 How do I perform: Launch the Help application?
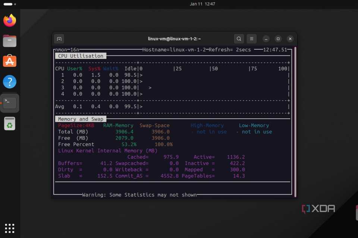(x=9, y=81)
